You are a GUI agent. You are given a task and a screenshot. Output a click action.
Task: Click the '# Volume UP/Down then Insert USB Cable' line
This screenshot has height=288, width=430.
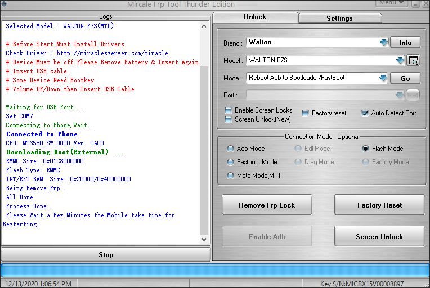[70, 89]
